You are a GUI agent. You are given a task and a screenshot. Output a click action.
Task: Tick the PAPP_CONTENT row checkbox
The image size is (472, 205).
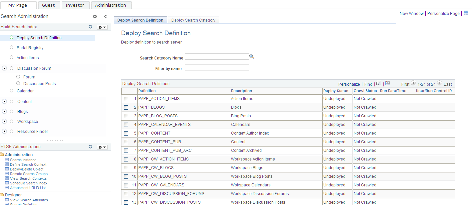click(x=126, y=133)
